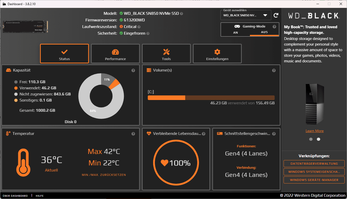
Task: Click the orange Critical warning icon
Action: (x=121, y=27)
